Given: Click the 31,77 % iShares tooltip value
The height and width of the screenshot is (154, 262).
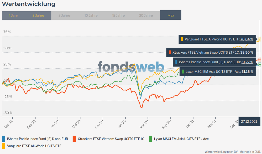Looking at the screenshot, I should click(x=247, y=62).
